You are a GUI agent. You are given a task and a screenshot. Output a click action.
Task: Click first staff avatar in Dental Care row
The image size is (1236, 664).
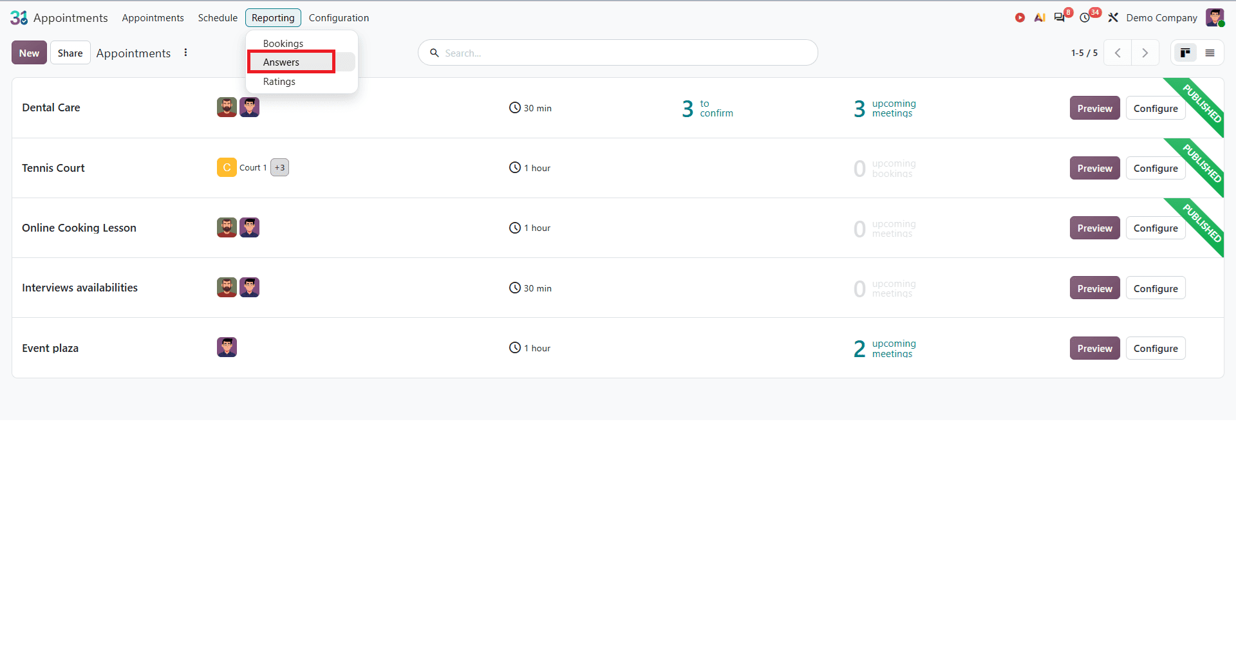pyautogui.click(x=227, y=107)
